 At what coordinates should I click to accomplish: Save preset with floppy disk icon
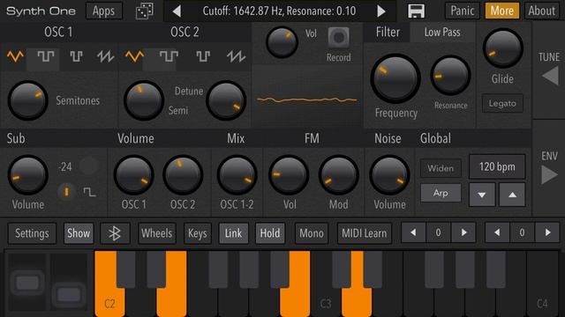(x=416, y=11)
